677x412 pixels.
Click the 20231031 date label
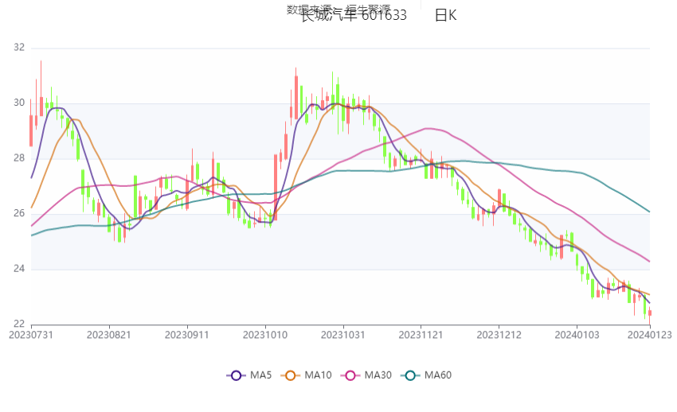coord(342,335)
